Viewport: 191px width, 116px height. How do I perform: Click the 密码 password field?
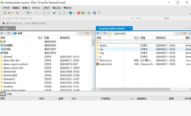coord(177,18)
